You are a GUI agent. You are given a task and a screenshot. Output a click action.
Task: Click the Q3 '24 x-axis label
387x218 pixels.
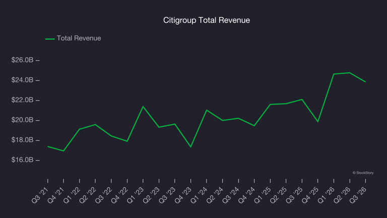pyautogui.click(x=231, y=195)
